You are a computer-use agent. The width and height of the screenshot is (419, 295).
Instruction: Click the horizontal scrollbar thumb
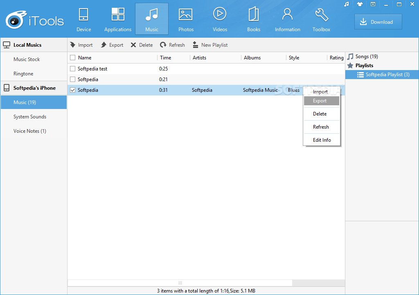pos(180,283)
